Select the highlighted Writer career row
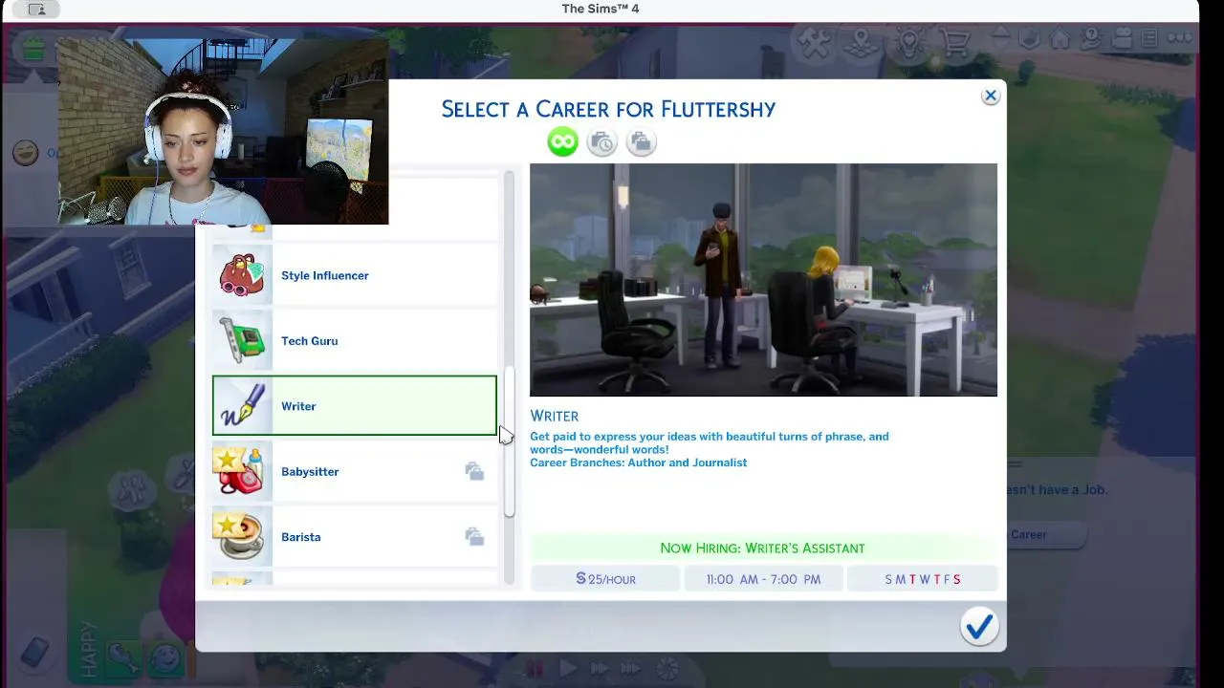This screenshot has height=688, width=1224. pyautogui.click(x=355, y=406)
